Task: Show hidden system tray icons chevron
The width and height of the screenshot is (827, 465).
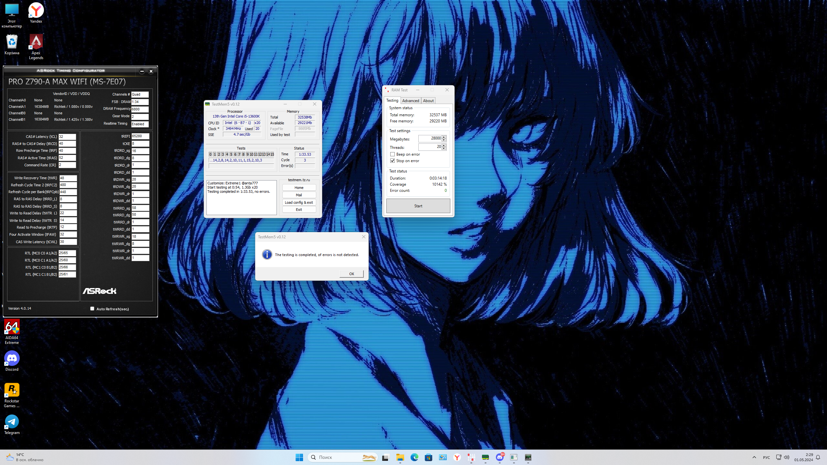Action: (x=754, y=457)
